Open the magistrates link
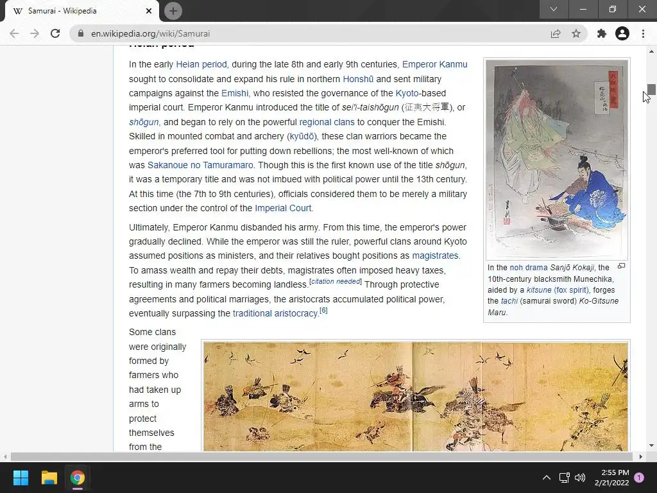The image size is (657, 493). pyautogui.click(x=435, y=255)
